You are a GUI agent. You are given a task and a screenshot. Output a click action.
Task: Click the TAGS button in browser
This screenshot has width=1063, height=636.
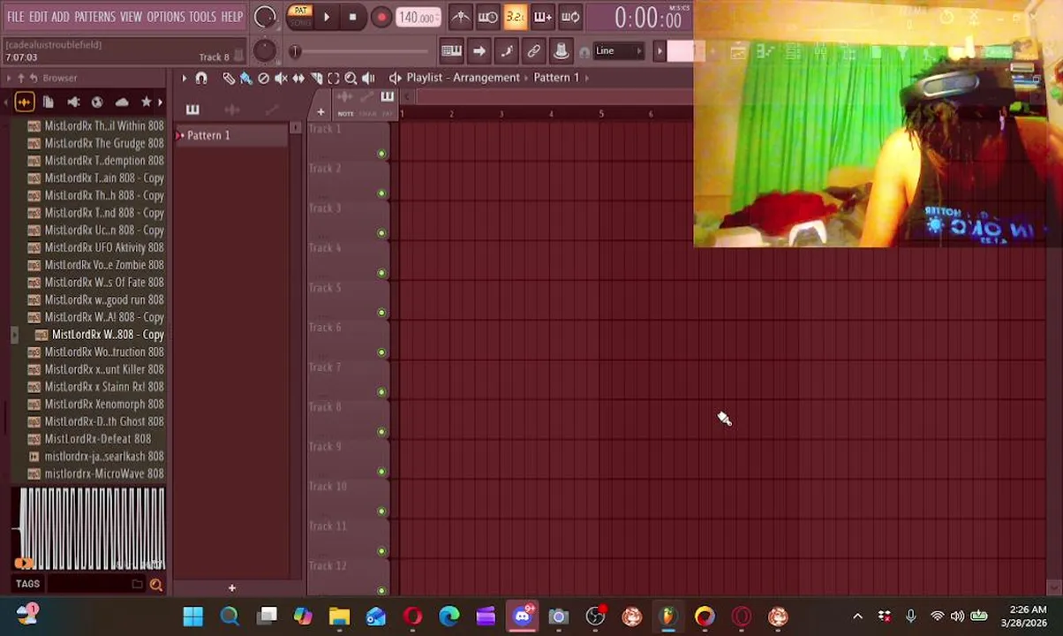tap(27, 584)
